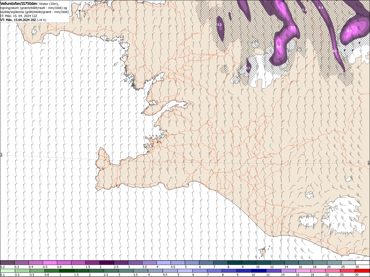Screen dimensions: 370x277
Task: Pick the darkest purple swatch between 2 and 2.5, upper legend
Action: 107,263
